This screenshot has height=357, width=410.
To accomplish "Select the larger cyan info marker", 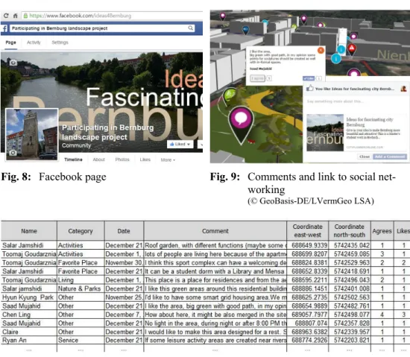I will [336, 59].
